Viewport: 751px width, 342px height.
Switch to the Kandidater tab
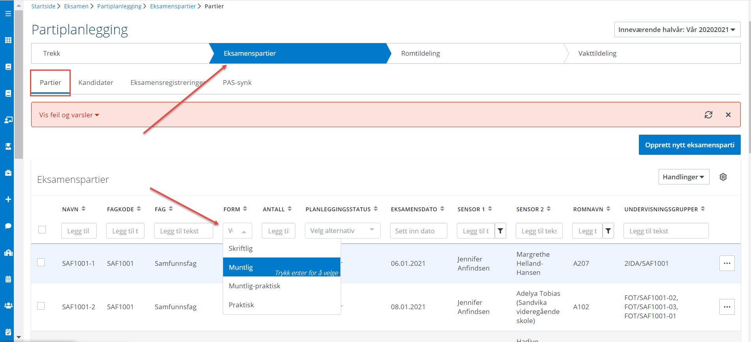point(96,83)
